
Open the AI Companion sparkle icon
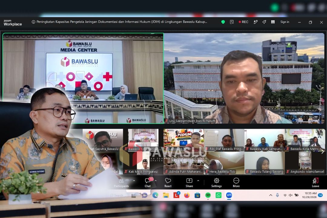click(264, 22)
